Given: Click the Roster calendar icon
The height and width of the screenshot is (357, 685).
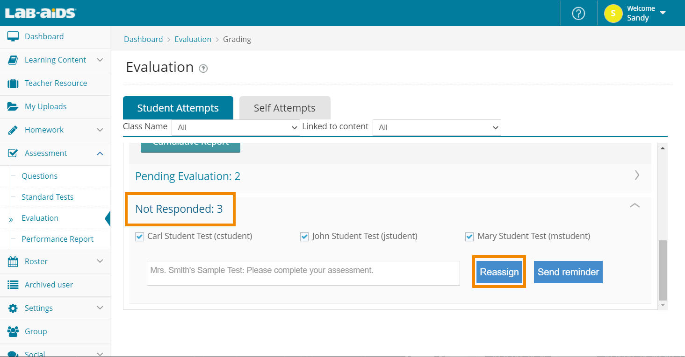Looking at the screenshot, I should coord(13,262).
